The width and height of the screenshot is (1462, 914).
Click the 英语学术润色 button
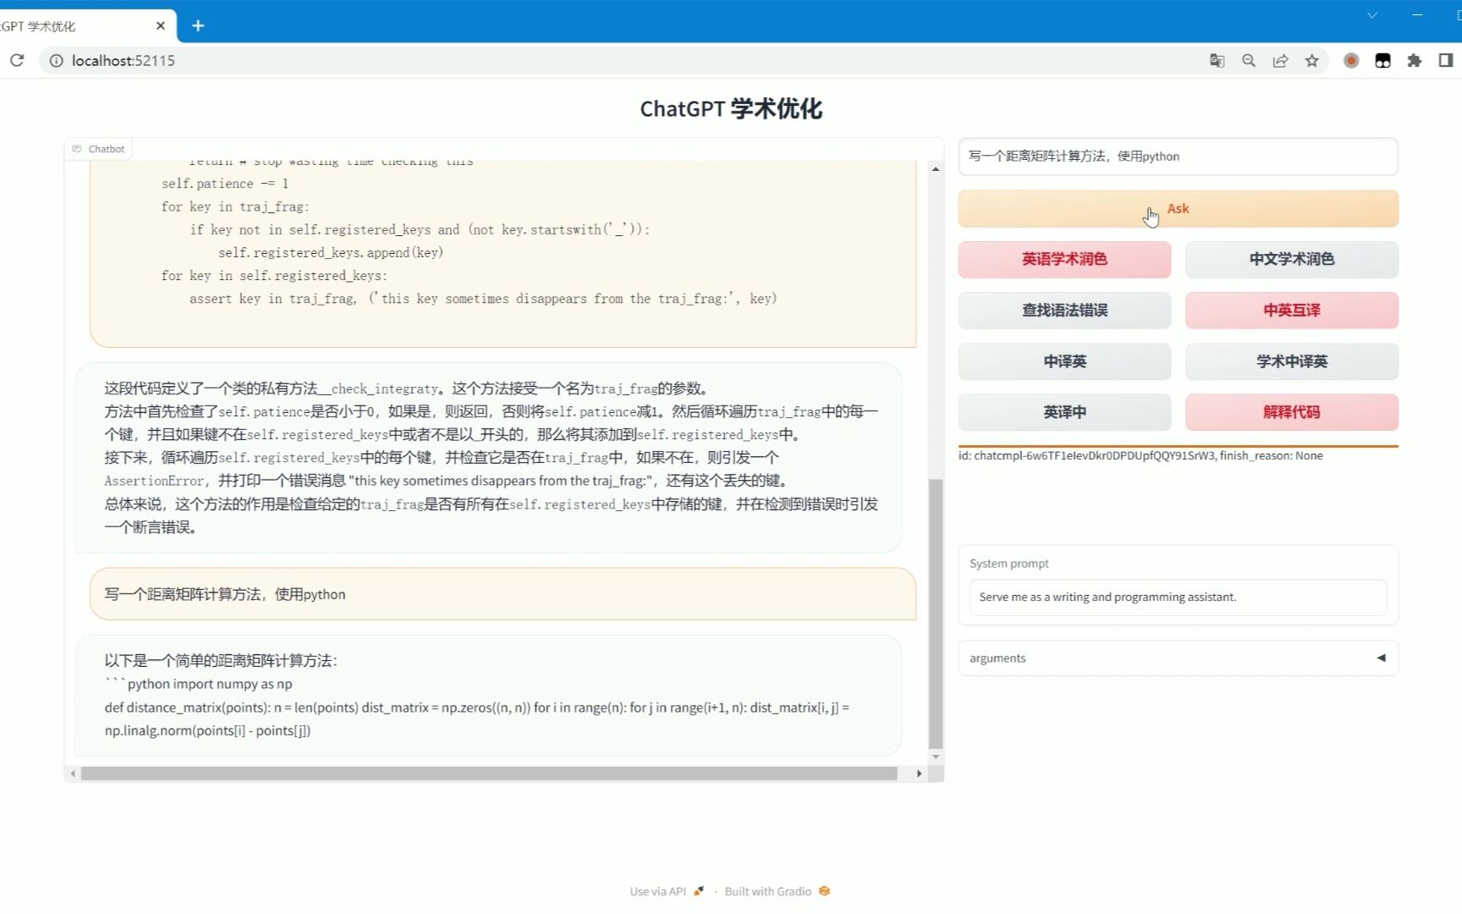coord(1064,259)
